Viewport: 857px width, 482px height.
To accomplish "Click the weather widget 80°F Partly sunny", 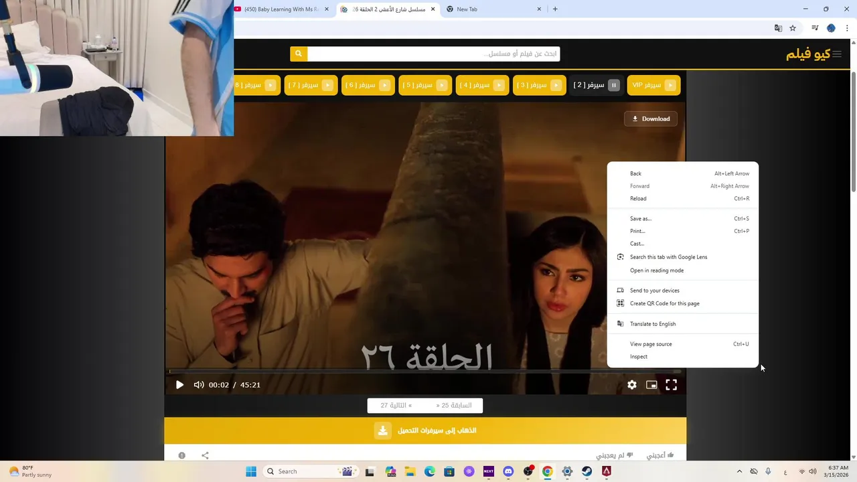I will tap(30, 471).
